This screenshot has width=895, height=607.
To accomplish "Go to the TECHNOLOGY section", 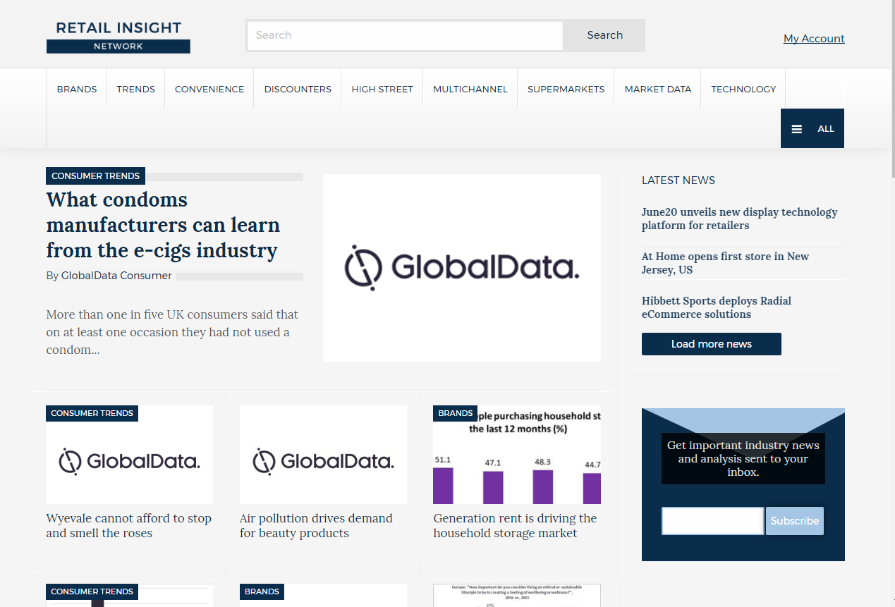I will pos(743,89).
